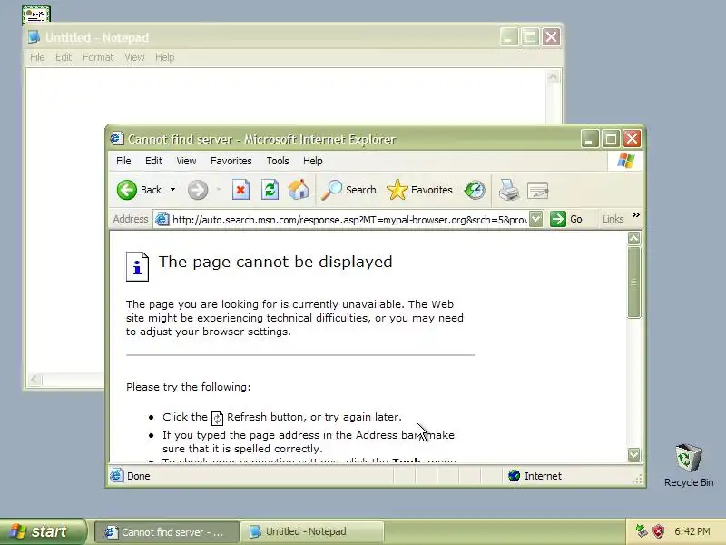
Task: Click the 6:42 PM clock in the system tray
Action: [x=692, y=531]
